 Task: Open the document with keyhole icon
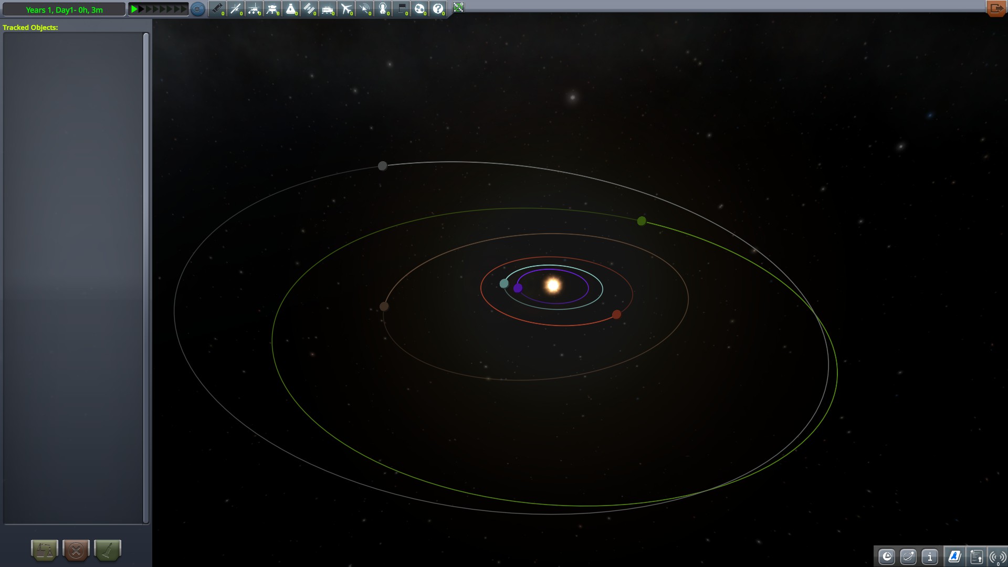pyautogui.click(x=976, y=556)
